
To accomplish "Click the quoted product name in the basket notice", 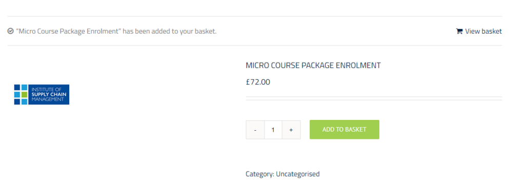I will pos(68,31).
